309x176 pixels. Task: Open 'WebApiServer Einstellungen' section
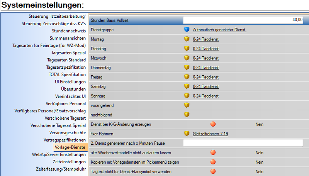(59, 155)
